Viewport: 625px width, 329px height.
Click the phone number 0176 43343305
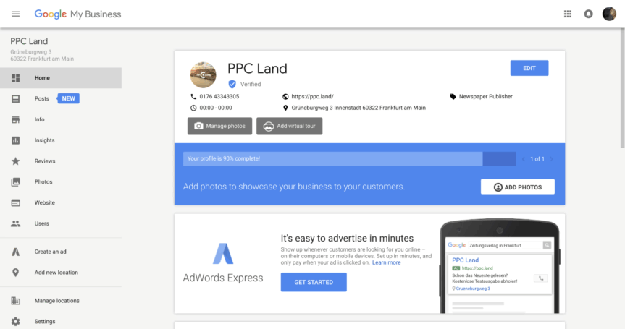click(x=219, y=97)
